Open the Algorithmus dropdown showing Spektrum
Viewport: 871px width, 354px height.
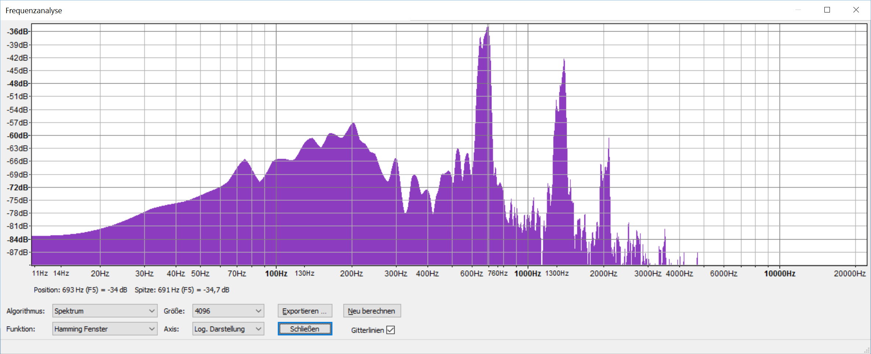pos(105,311)
